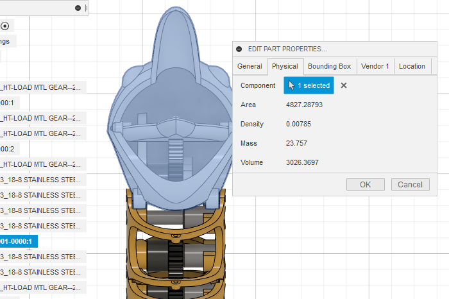Click the highlighted 001-0000:1 browser item
Image resolution: width=449 pixels, height=299 pixels.
[19, 241]
